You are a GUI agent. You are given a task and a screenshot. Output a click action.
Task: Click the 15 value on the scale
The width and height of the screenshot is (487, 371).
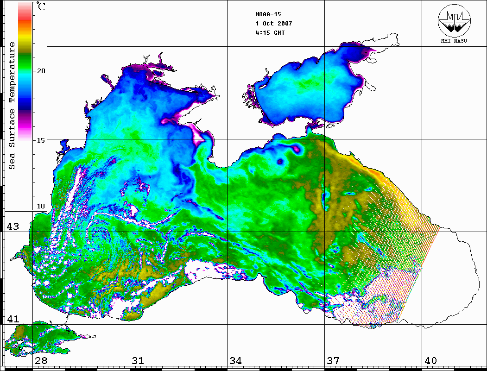pyautogui.click(x=41, y=140)
